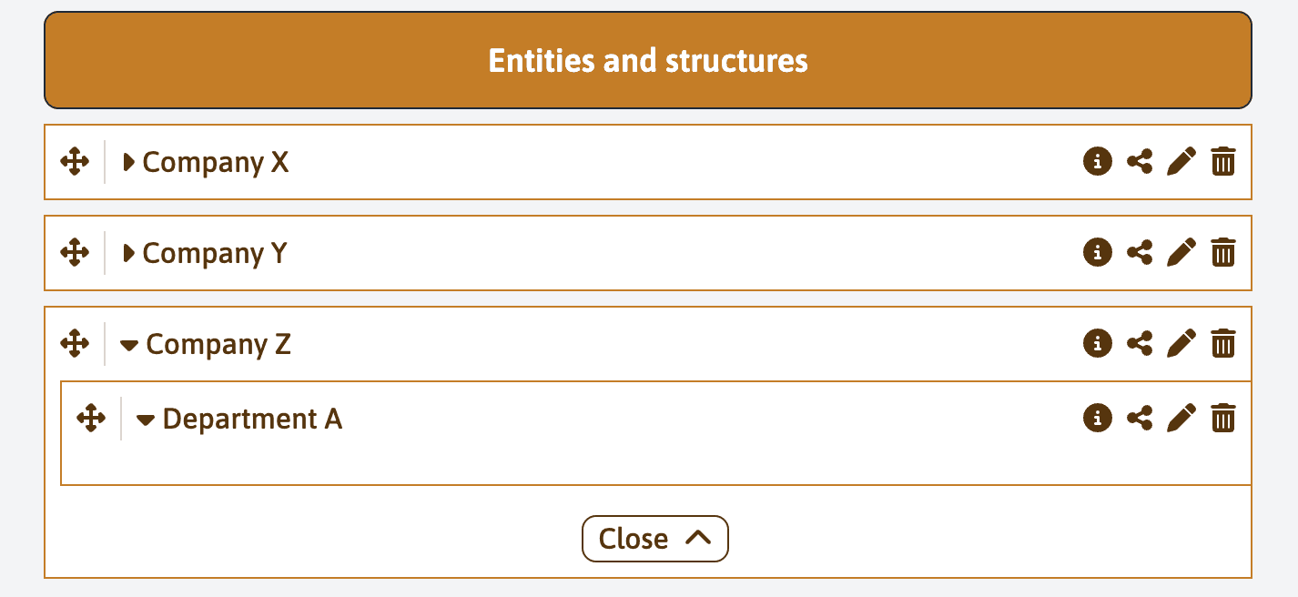Share Department A via the share icon
The image size is (1298, 597).
(1140, 418)
